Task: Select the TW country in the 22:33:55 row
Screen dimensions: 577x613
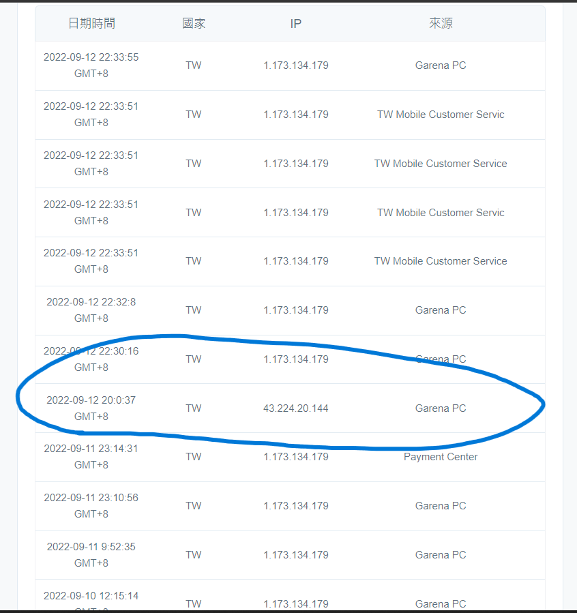Action: pyautogui.click(x=194, y=65)
